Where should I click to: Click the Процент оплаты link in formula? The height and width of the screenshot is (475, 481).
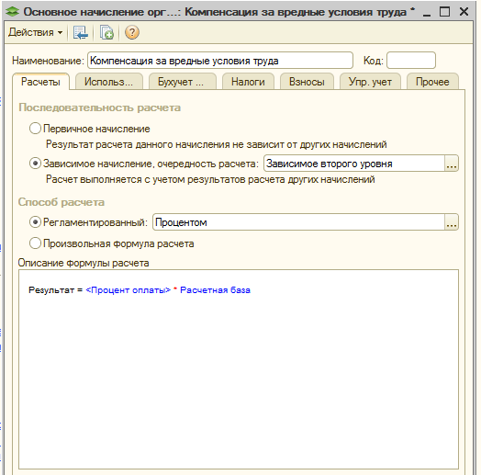[x=129, y=290]
